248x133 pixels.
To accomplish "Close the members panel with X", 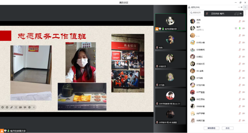I will tap(242, 7).
